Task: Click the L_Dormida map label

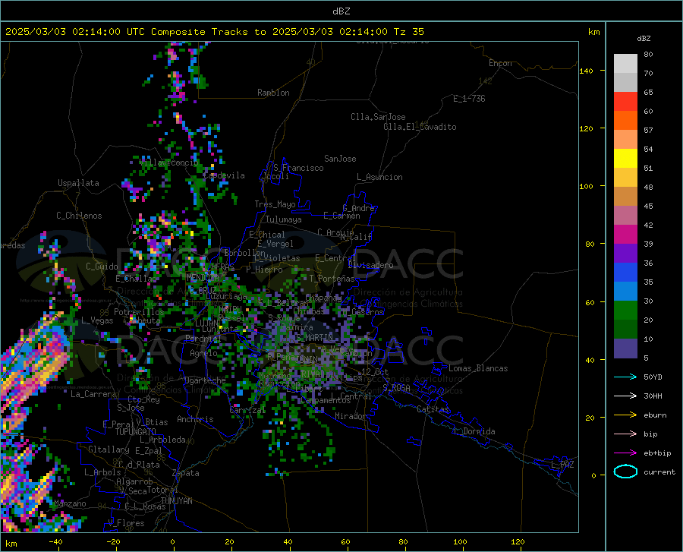Action: tap(474, 431)
